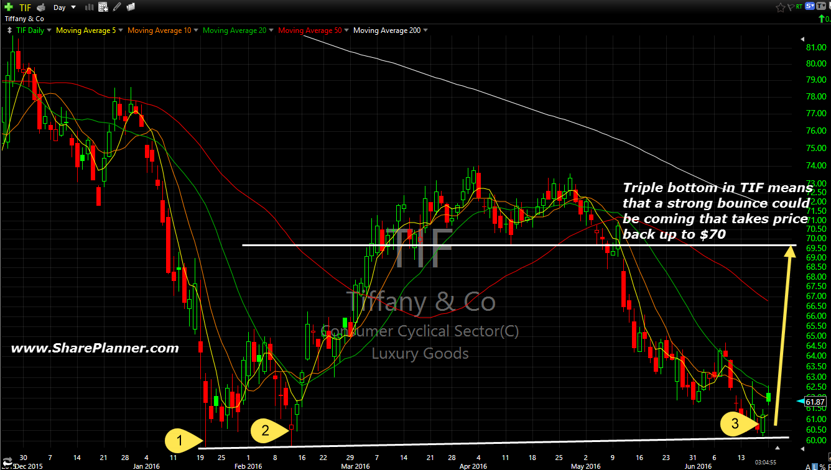831x470 pixels.
Task: Click the green plus add-symbol icon
Action: click(8, 7)
